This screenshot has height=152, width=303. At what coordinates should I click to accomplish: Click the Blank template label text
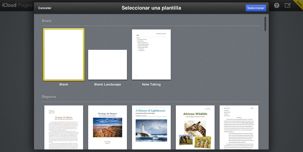tap(63, 84)
